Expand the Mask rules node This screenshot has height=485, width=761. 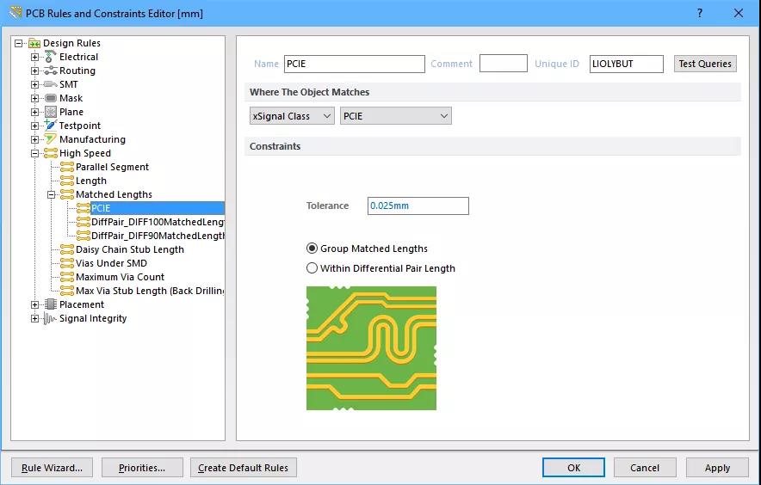pos(34,98)
